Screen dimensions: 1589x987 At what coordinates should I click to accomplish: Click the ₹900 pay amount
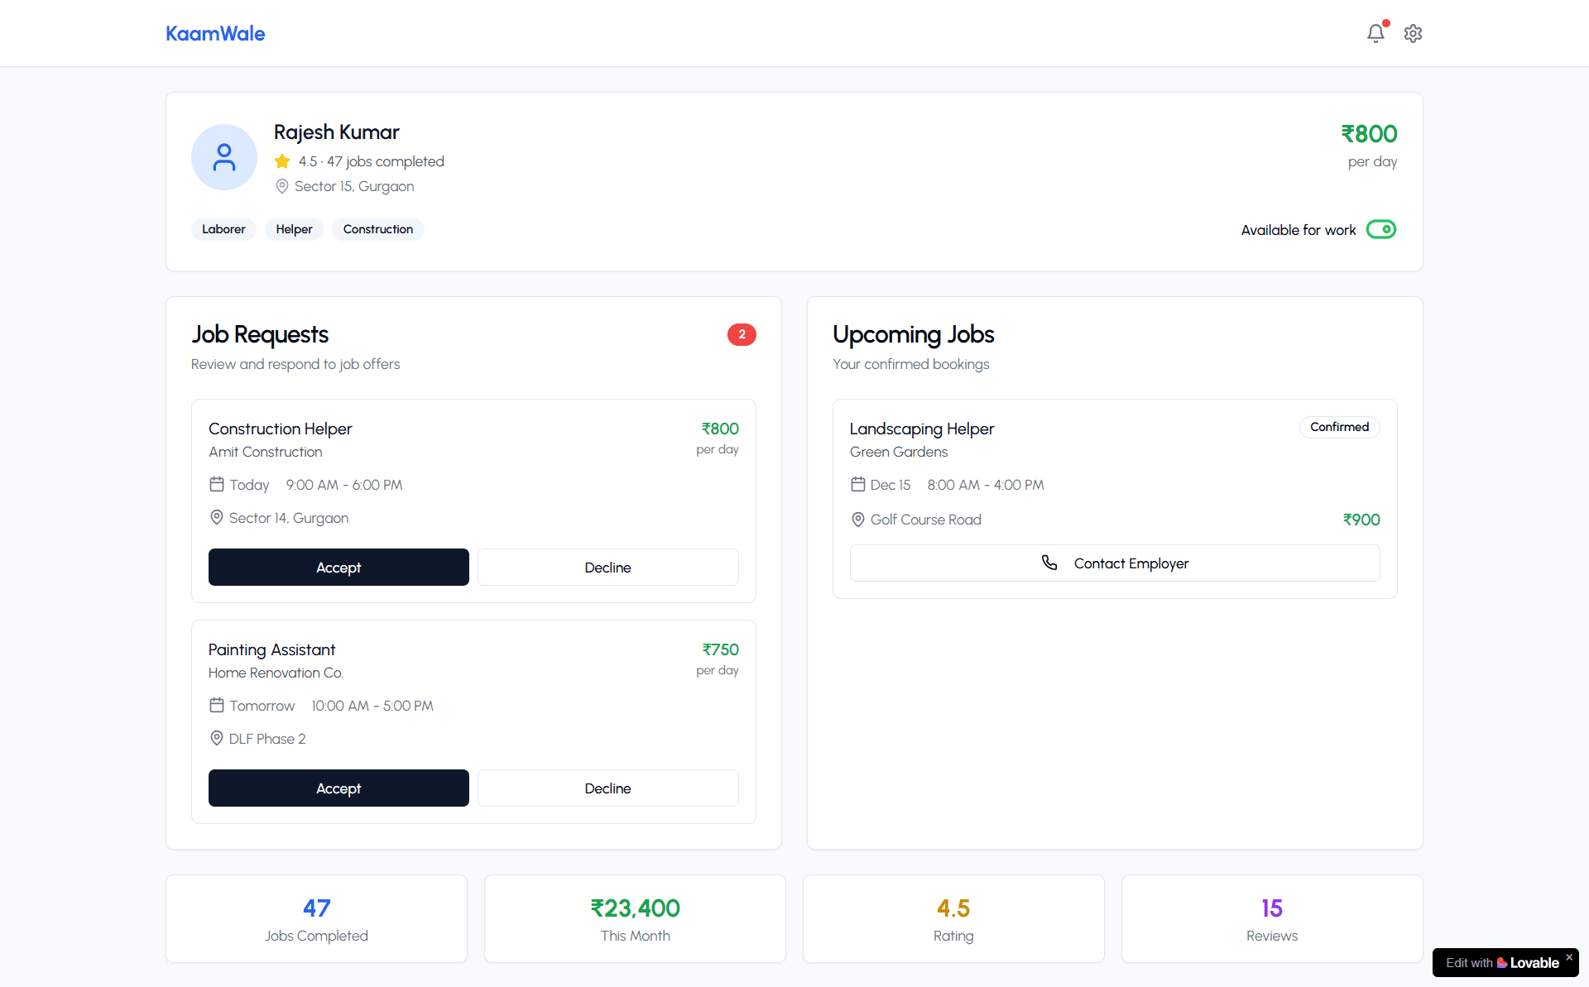pyautogui.click(x=1361, y=520)
